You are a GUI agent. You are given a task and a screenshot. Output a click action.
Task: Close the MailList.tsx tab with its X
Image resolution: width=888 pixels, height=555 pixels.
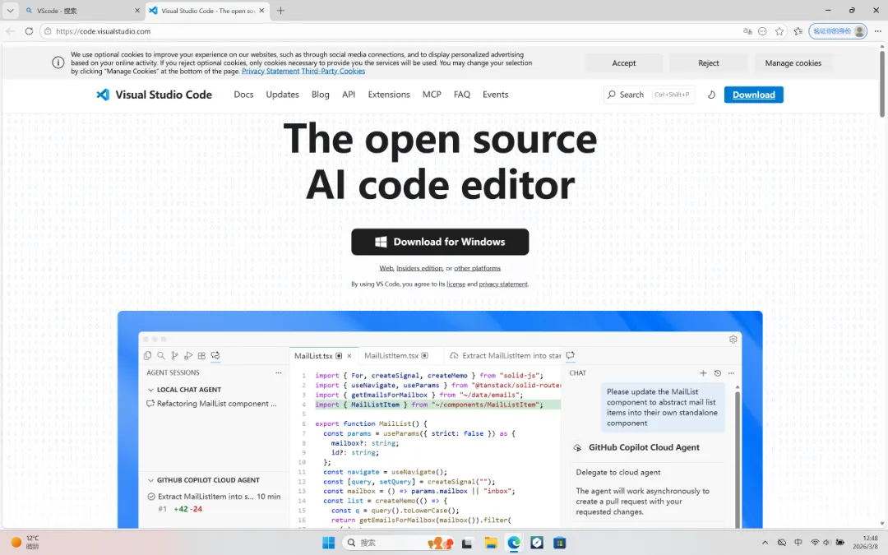tap(349, 356)
